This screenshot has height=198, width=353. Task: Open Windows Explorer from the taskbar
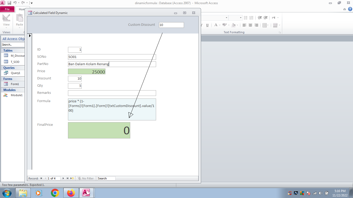point(23,193)
